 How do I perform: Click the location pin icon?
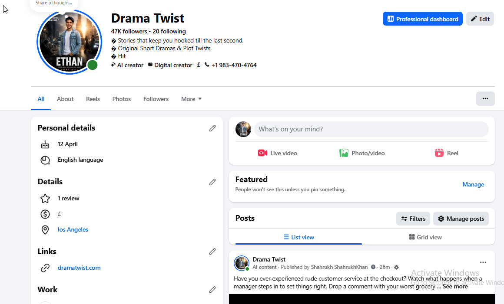pyautogui.click(x=45, y=229)
